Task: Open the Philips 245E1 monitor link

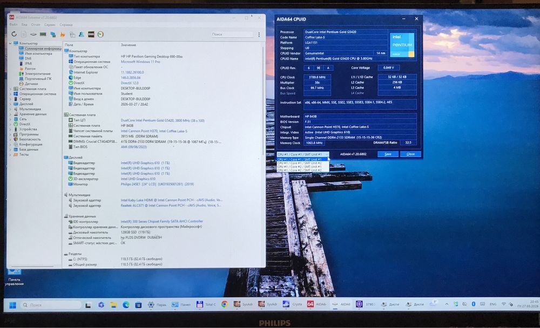Action: (x=157, y=184)
